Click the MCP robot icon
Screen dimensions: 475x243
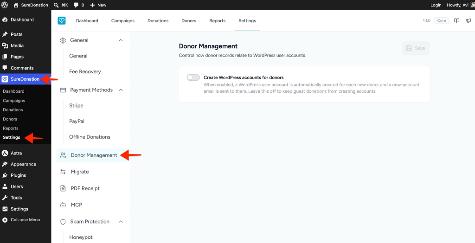click(x=63, y=205)
